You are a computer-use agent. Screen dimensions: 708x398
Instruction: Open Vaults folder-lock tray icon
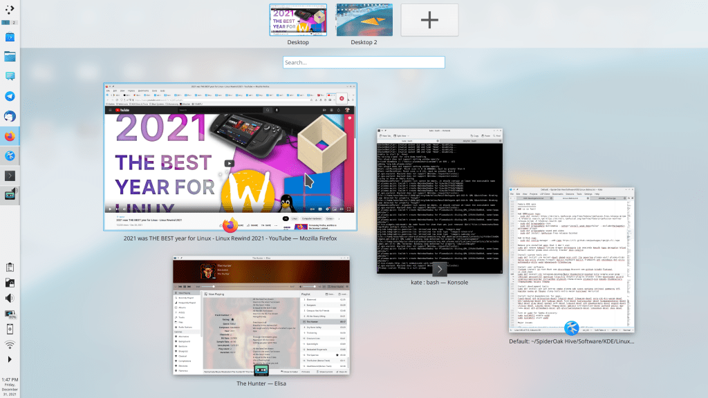click(10, 283)
